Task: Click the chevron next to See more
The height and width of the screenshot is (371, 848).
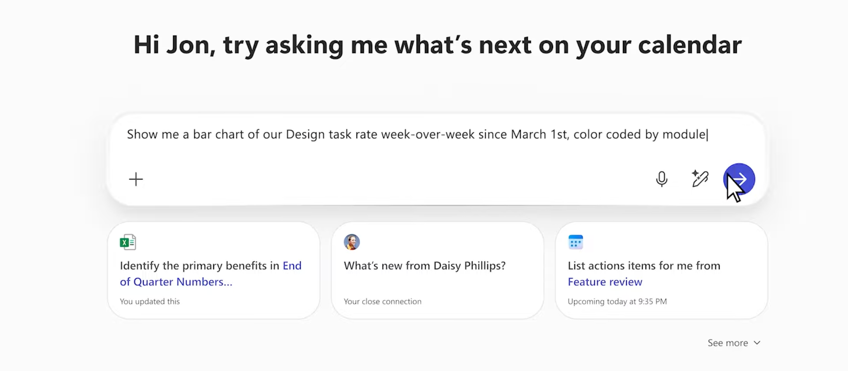Action: coord(757,343)
